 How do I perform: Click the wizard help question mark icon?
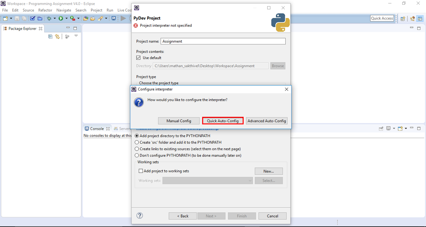(x=140, y=216)
